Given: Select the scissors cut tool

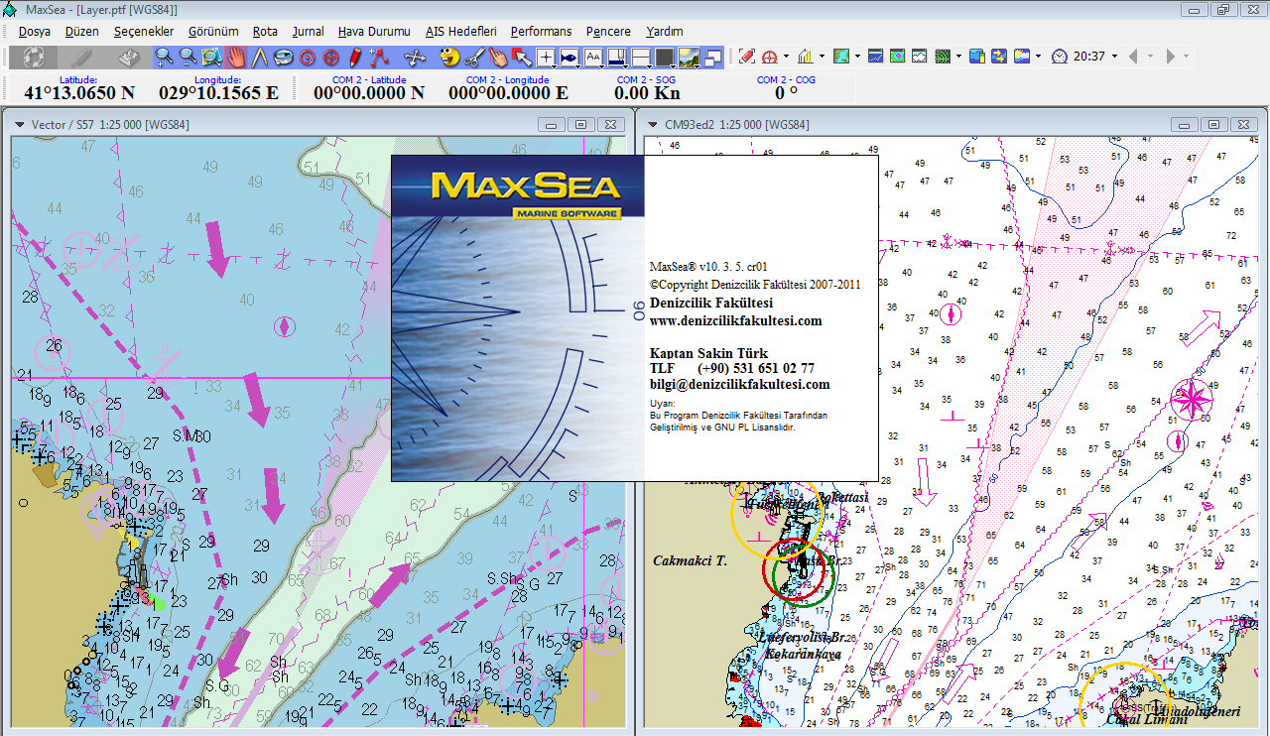Looking at the screenshot, I should pyautogui.click(x=474, y=57).
